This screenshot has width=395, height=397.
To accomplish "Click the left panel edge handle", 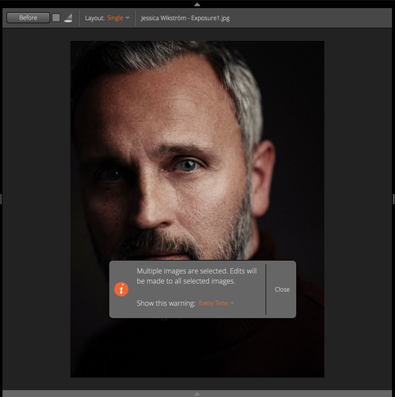I will click(x=1, y=199).
